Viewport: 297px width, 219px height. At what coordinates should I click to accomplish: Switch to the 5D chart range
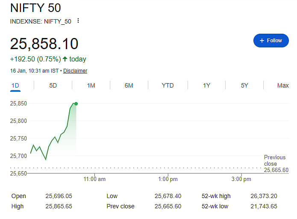pos(53,85)
